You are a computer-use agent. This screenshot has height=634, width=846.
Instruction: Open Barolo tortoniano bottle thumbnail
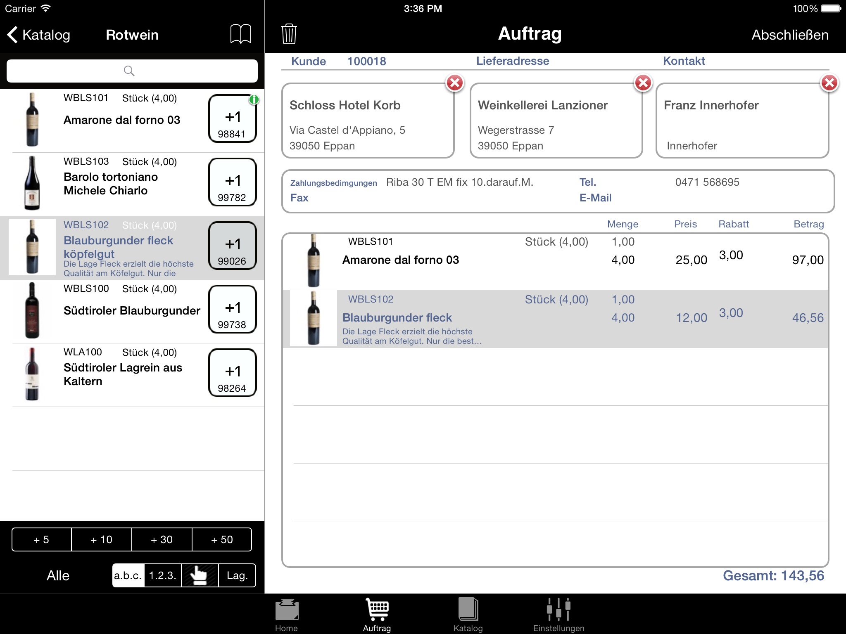click(32, 183)
